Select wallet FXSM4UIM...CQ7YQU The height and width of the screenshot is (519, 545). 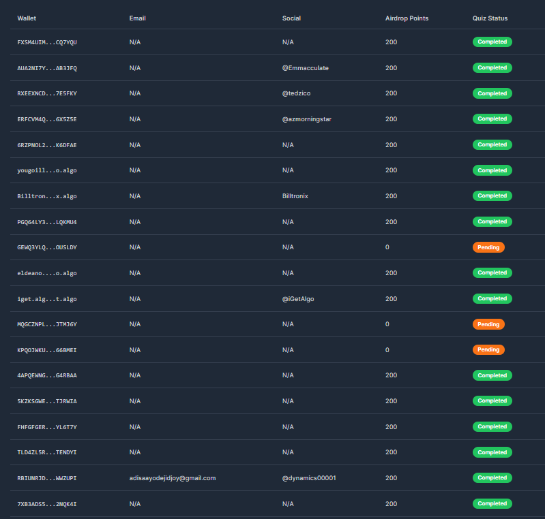tap(47, 42)
